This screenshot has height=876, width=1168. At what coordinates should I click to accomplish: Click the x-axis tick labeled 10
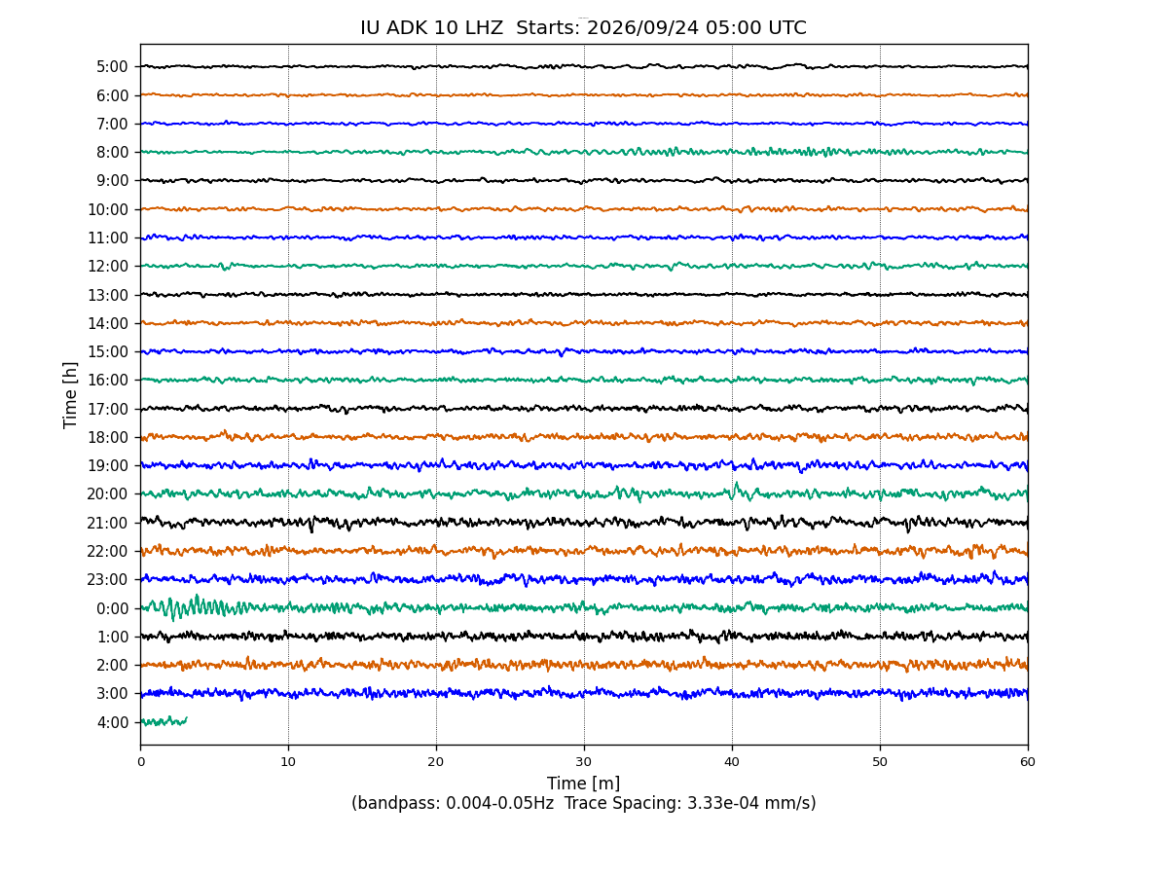coord(288,762)
